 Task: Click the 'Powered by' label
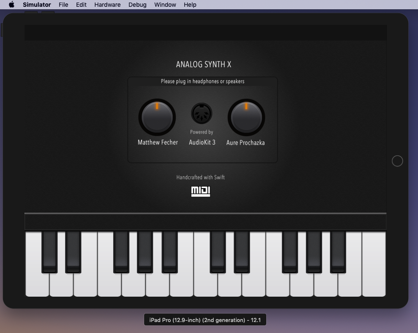(202, 132)
